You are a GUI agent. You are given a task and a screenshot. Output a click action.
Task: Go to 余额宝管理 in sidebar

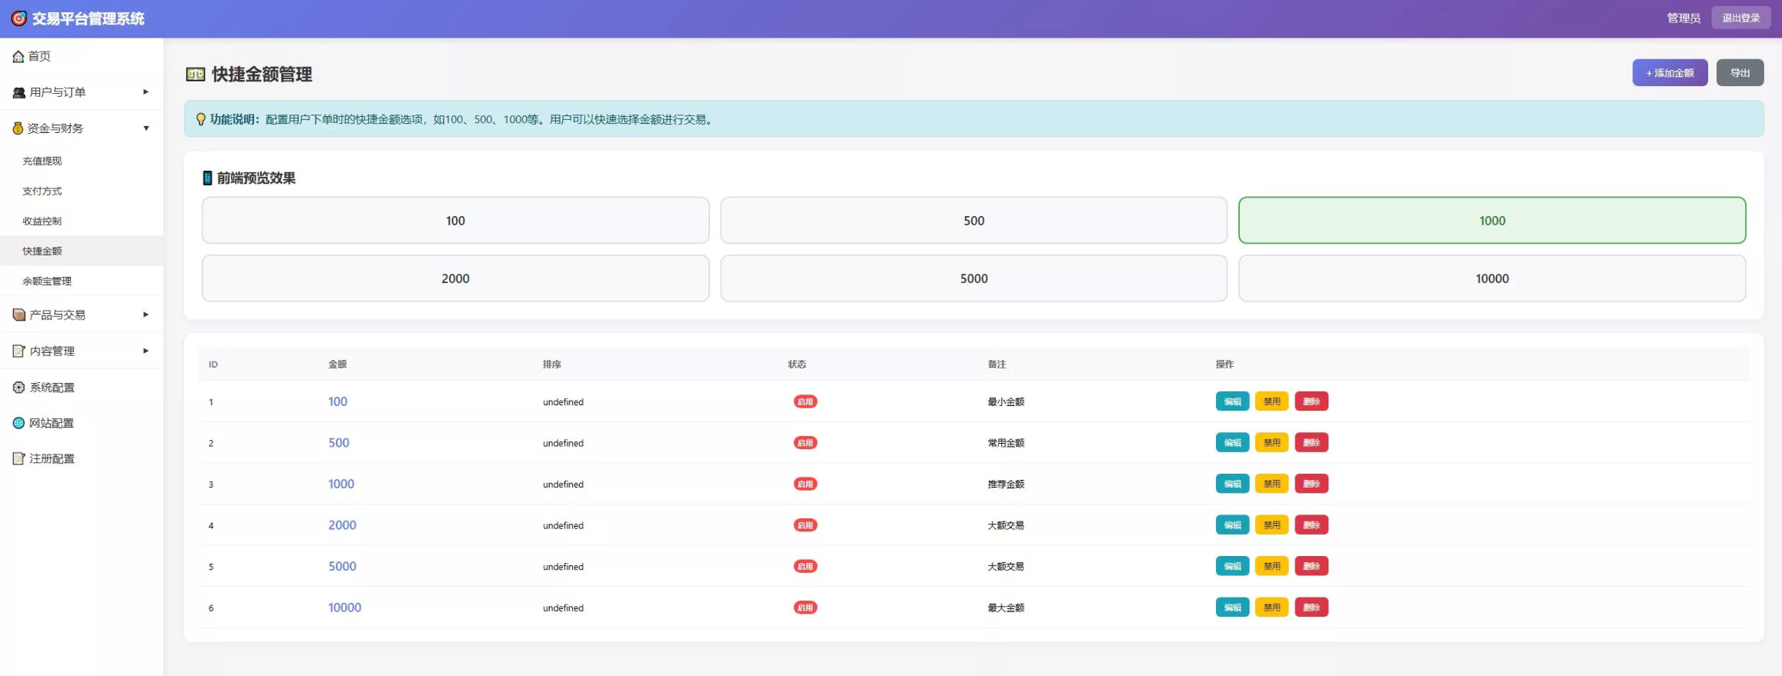point(47,281)
